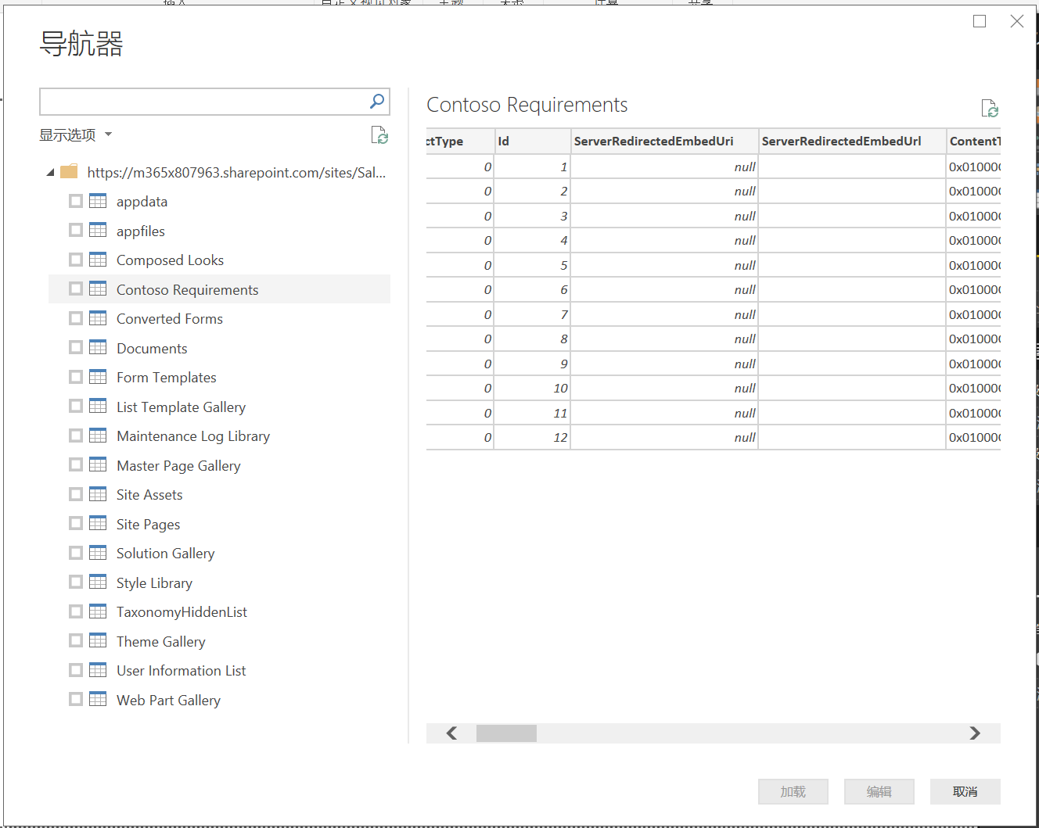Click the Documents table icon
The width and height of the screenshot is (1039, 828).
point(97,347)
